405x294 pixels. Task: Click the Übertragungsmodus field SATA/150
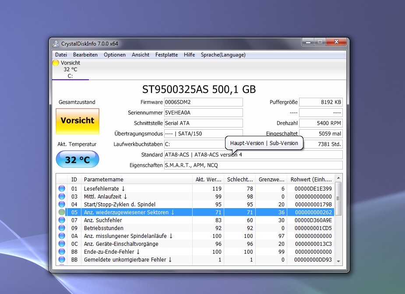204,134
